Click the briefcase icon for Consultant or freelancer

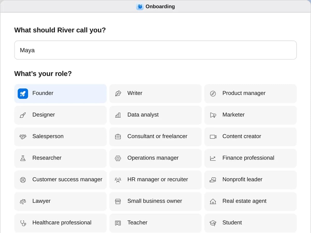point(118,136)
